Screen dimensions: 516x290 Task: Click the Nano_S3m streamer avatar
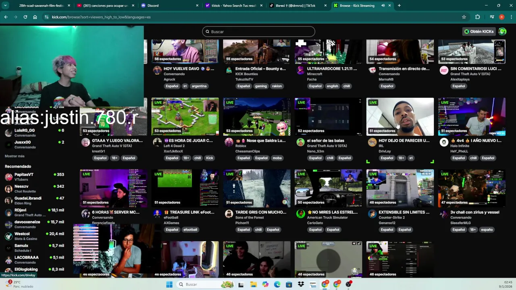pyautogui.click(x=300, y=142)
